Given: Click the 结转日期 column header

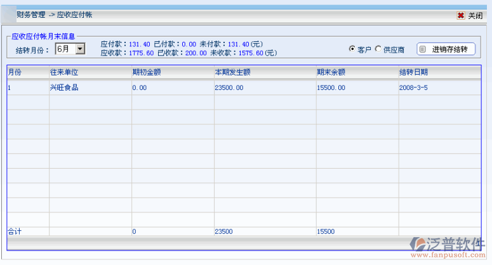Looking at the screenshot, I should [x=413, y=72].
